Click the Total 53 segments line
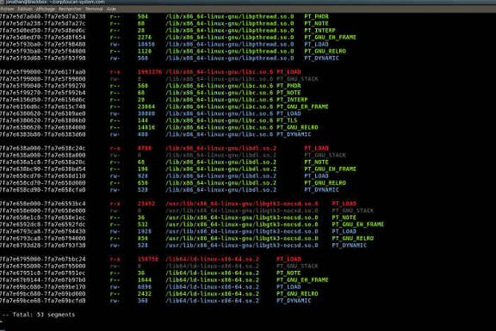This screenshot has width=496, height=331. 39,315
